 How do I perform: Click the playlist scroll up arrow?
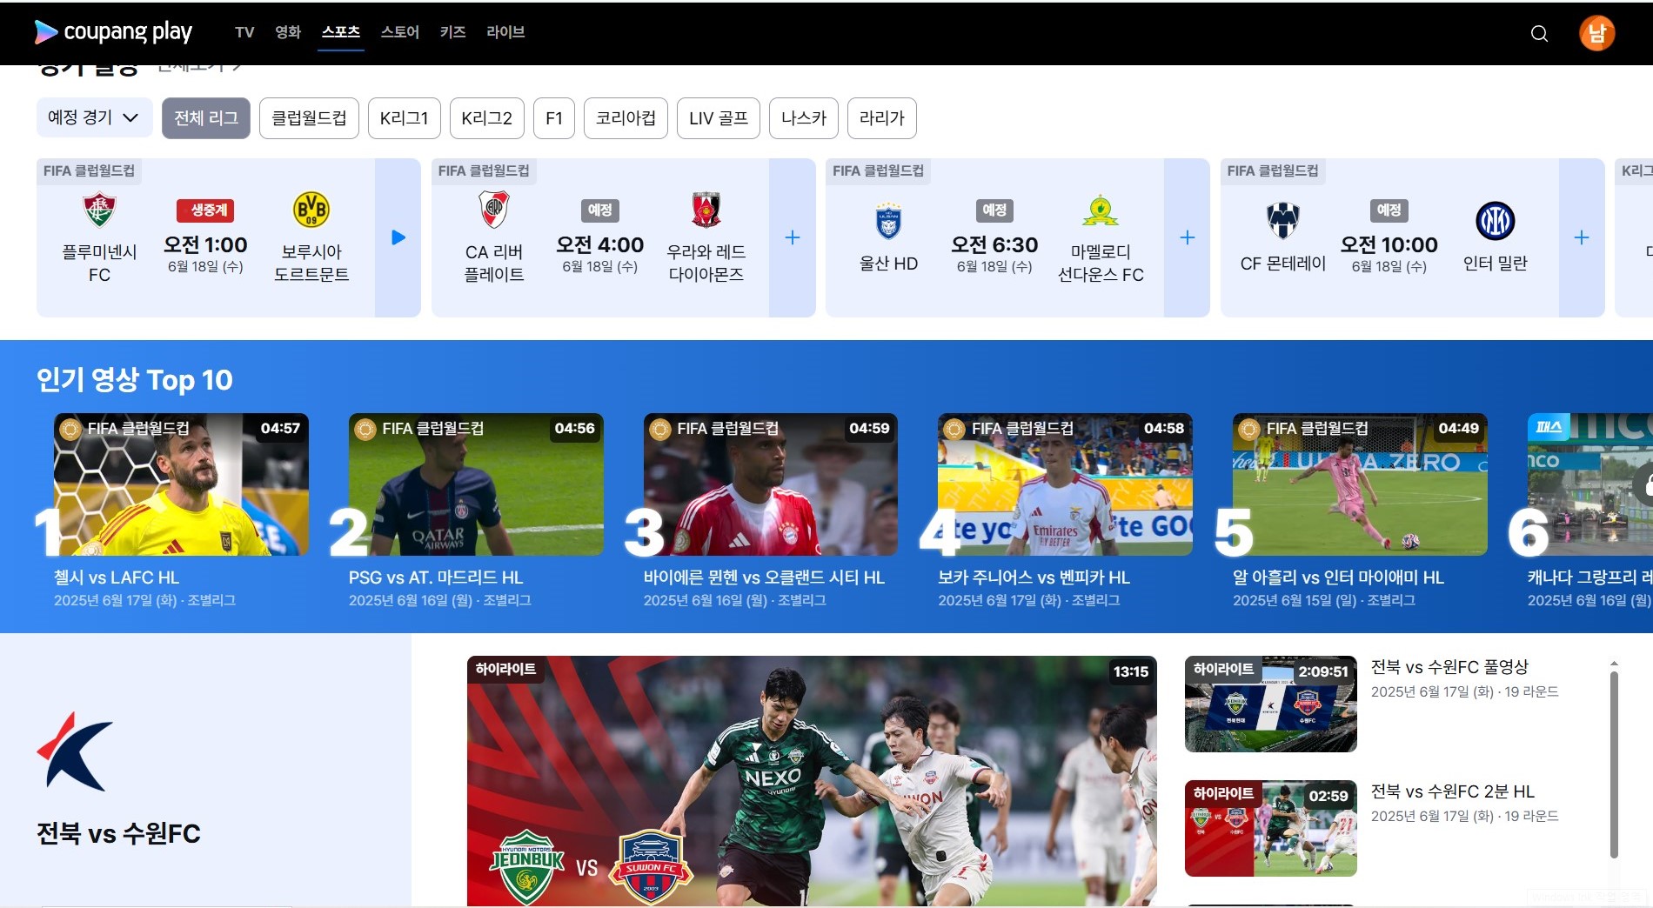(x=1614, y=664)
